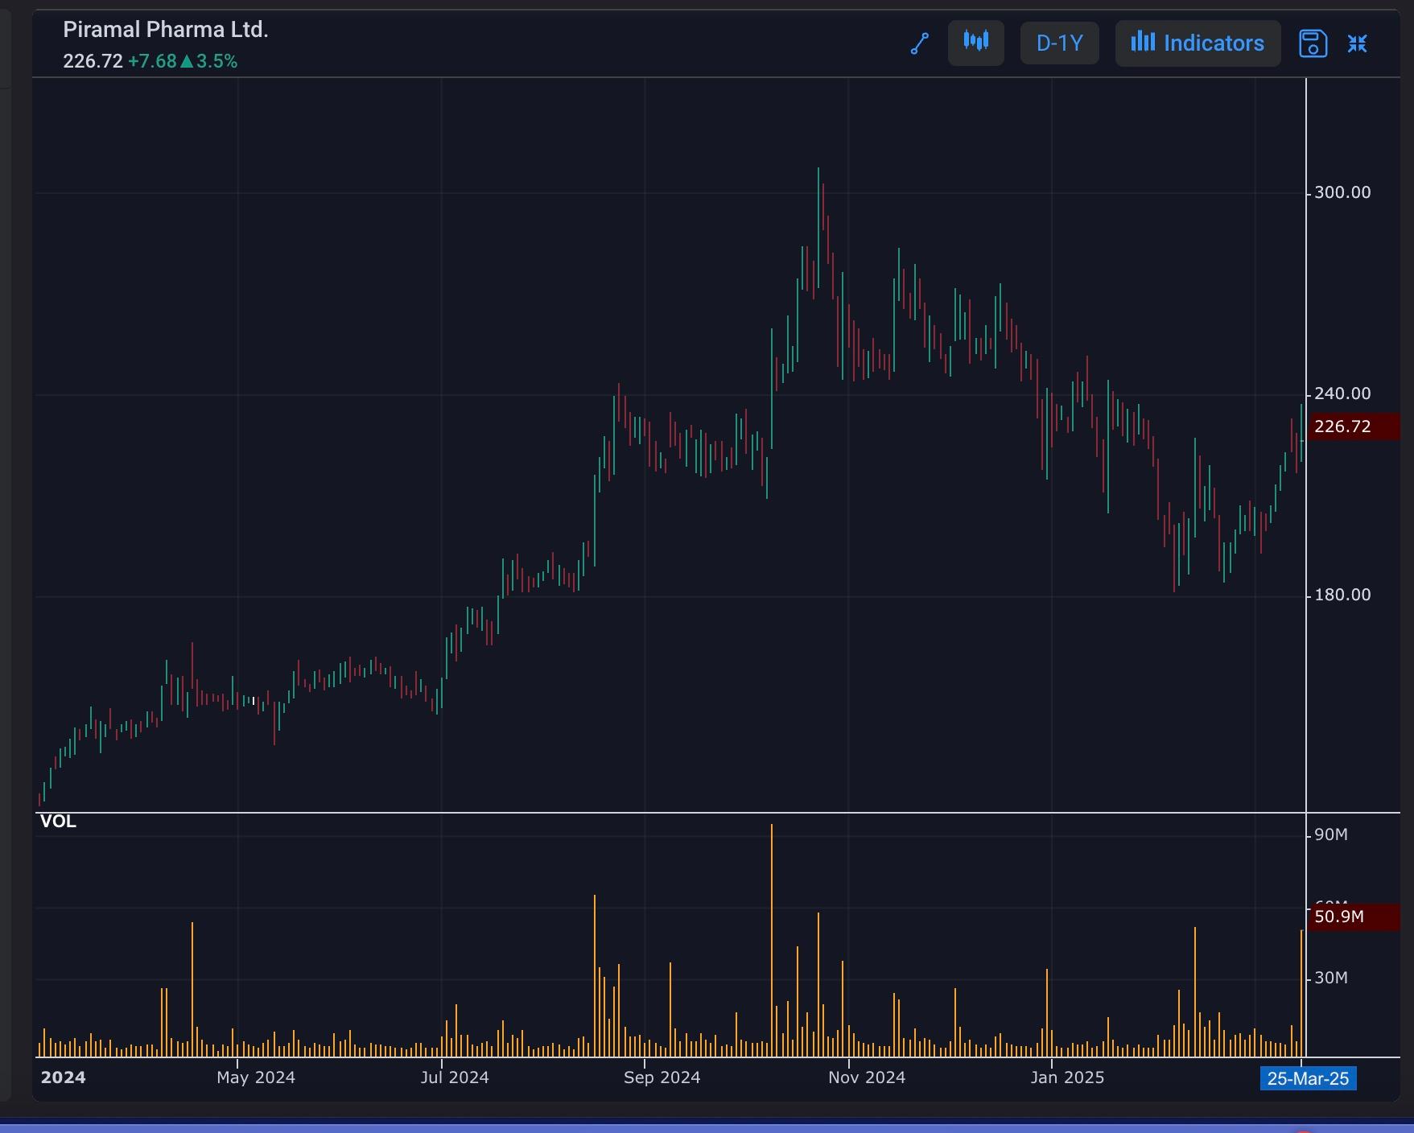Click the blue 25-Mar-25 date marker
1414x1133 pixels.
click(1308, 1078)
